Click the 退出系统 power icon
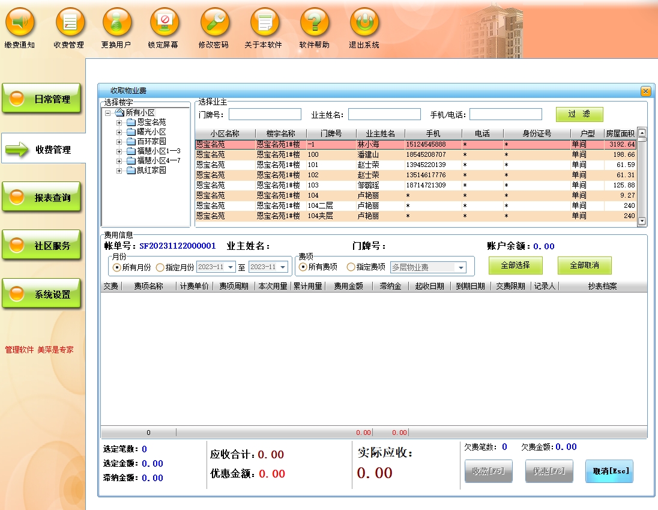This screenshot has width=658, height=510. coord(364,23)
